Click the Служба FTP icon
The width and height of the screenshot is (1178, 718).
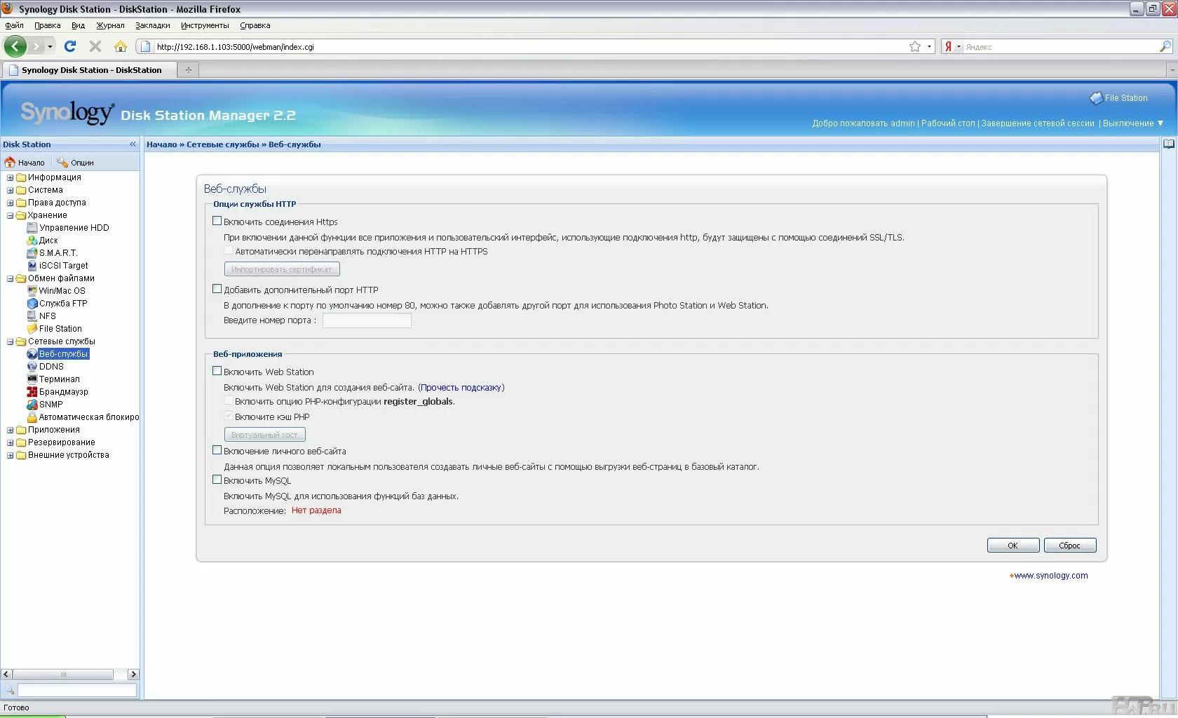click(32, 304)
